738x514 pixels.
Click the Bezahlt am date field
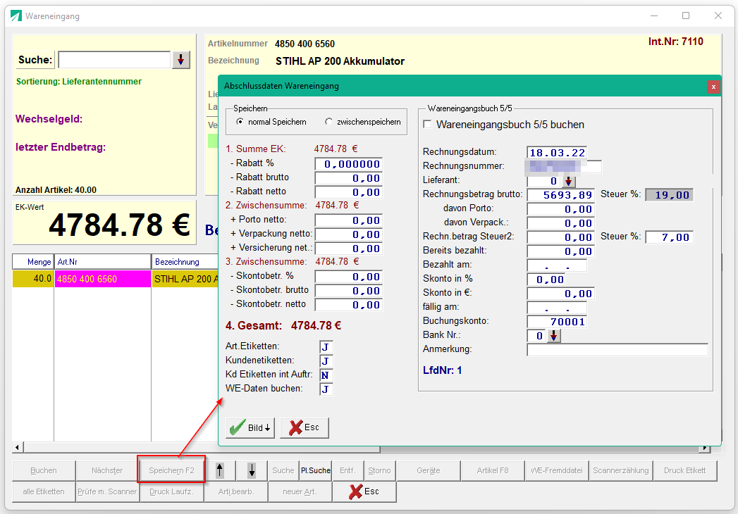tap(557, 265)
